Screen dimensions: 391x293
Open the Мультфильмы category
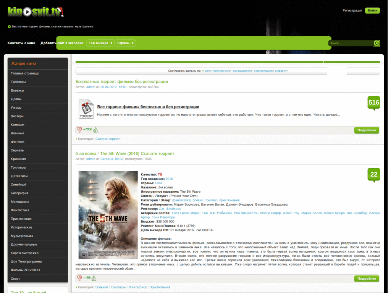click(x=38, y=236)
